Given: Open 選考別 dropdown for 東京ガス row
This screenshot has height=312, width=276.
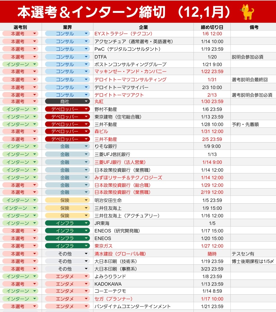Looking at the screenshot, I should tap(20, 246).
